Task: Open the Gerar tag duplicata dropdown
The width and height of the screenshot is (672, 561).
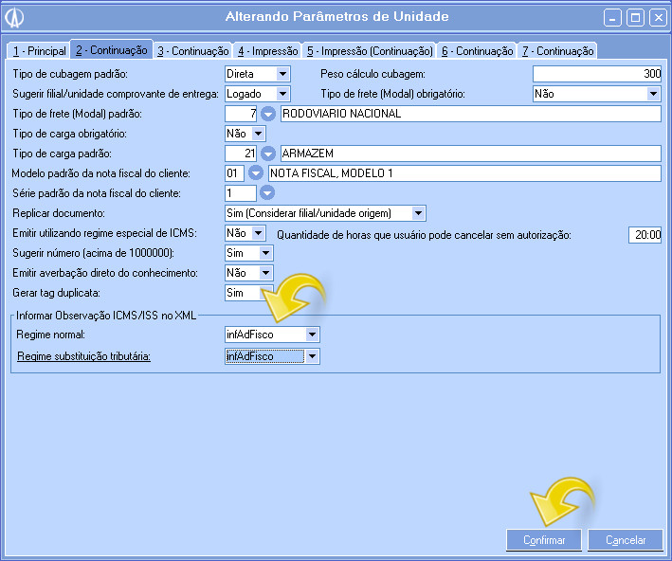Action: click(x=265, y=293)
